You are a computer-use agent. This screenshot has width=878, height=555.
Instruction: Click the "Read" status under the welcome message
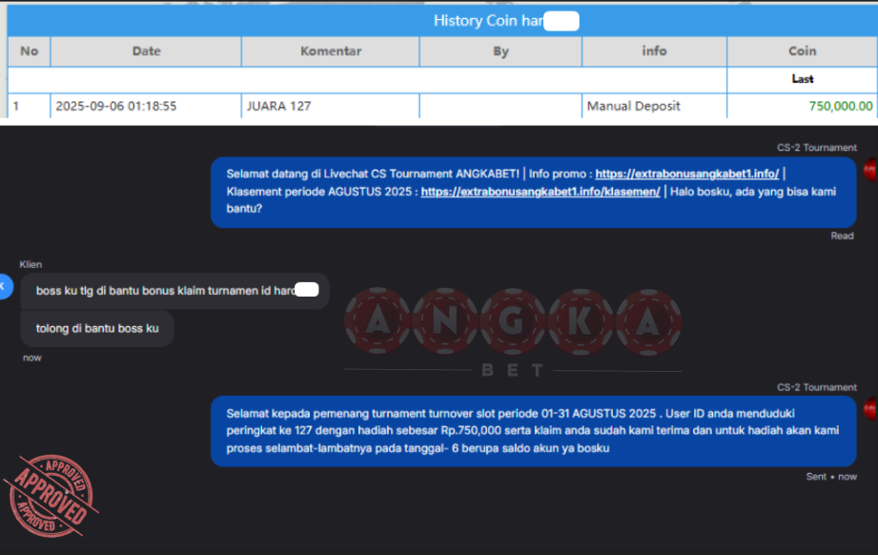tap(842, 236)
